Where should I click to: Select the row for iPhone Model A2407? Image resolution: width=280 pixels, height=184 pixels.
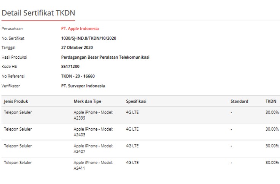tap(141, 149)
